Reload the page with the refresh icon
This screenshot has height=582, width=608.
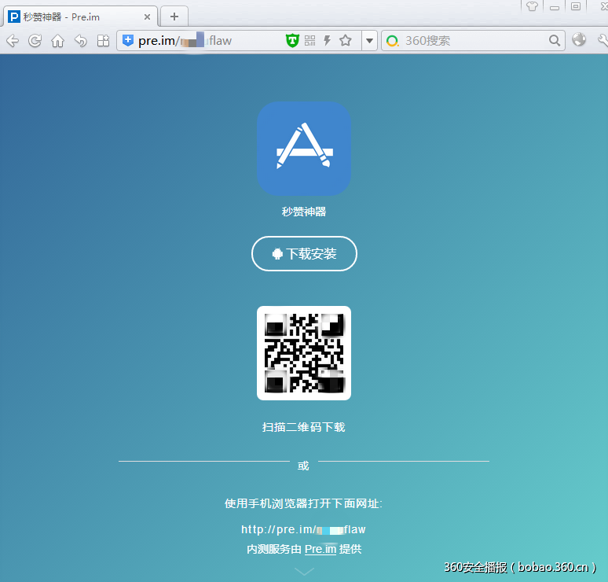coord(35,41)
